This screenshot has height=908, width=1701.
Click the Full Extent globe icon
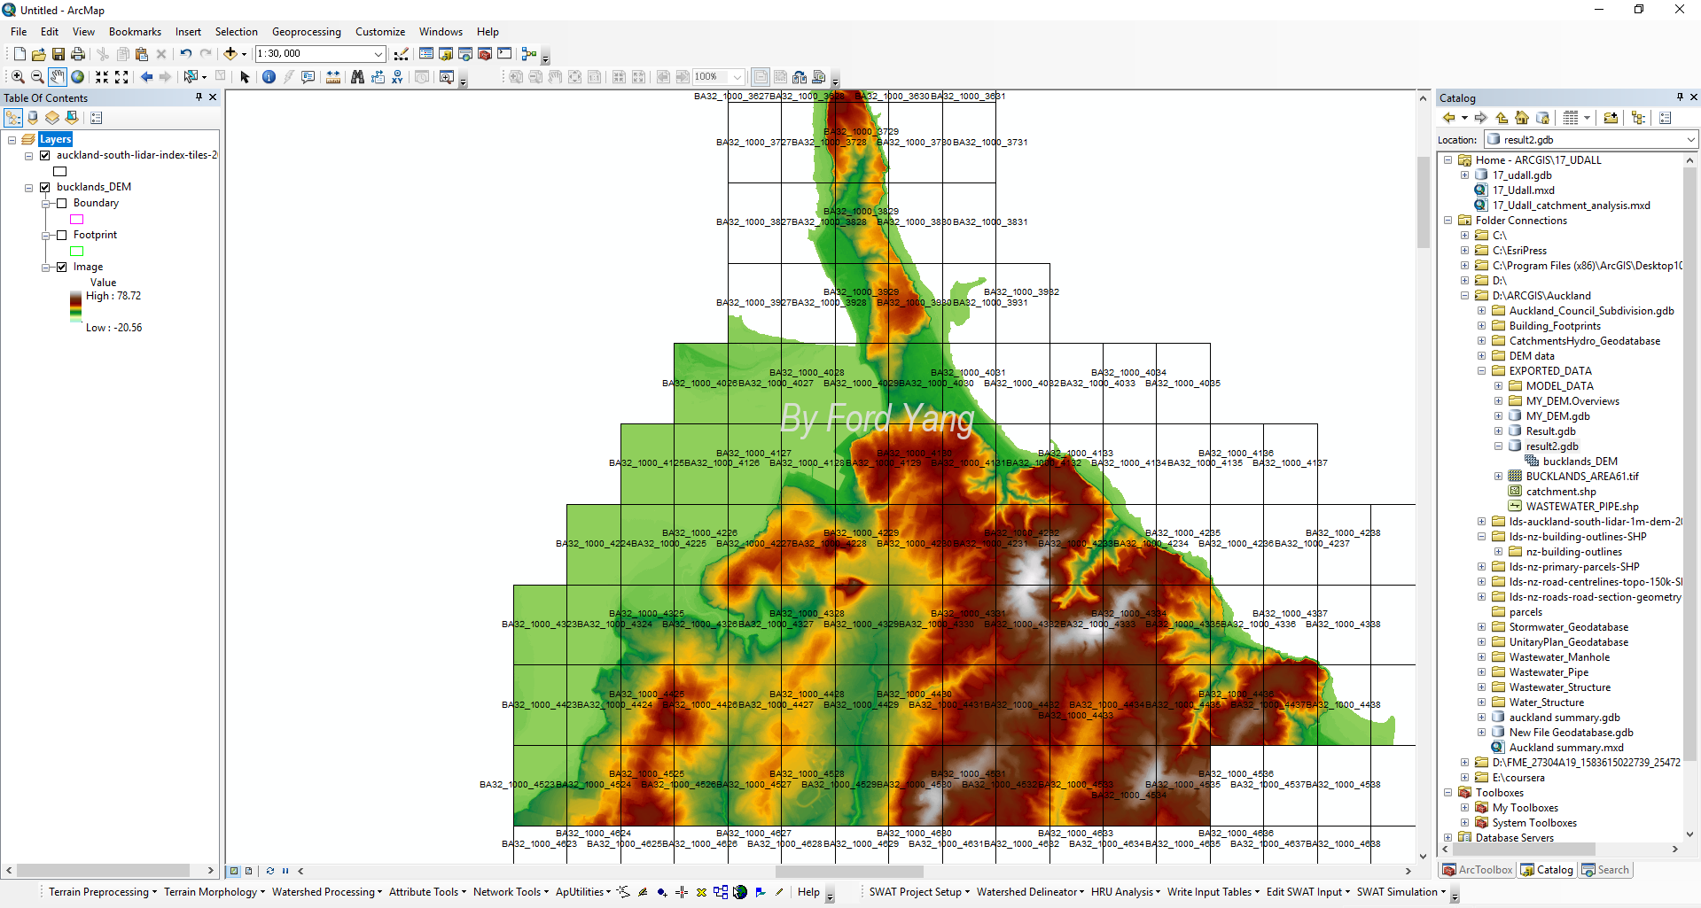tap(78, 77)
